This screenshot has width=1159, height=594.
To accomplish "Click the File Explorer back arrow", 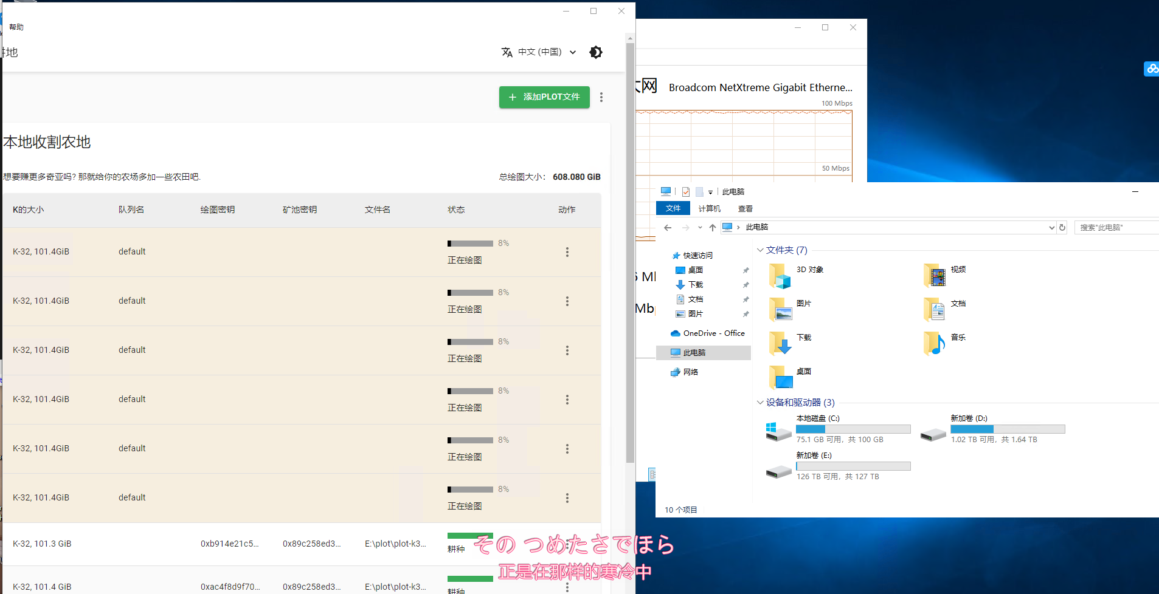I will point(668,228).
